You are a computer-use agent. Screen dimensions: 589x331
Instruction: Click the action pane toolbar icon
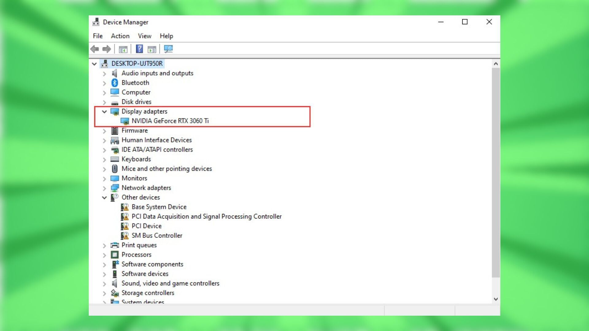click(x=152, y=49)
